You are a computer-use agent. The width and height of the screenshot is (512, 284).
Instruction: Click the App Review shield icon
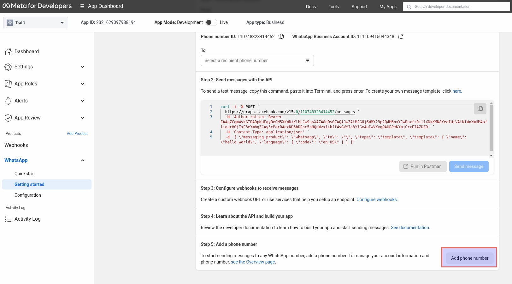click(8, 118)
